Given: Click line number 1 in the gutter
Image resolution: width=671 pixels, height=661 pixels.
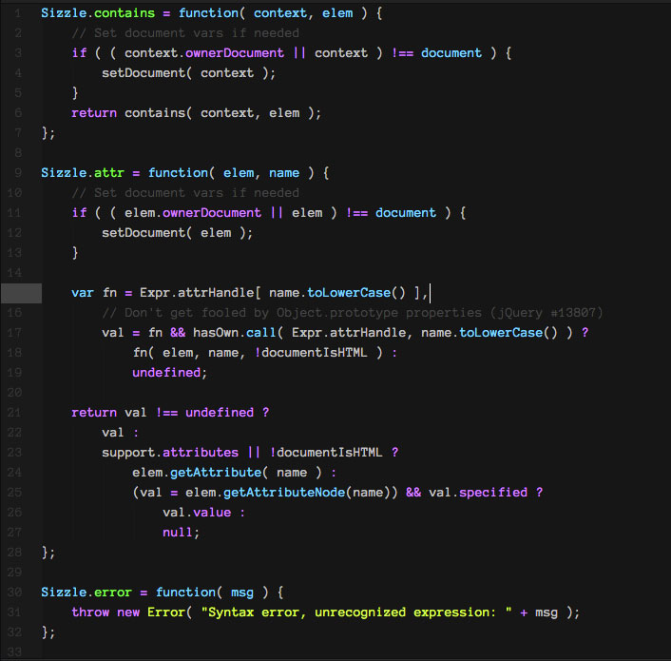Looking at the screenshot, I should (x=17, y=13).
